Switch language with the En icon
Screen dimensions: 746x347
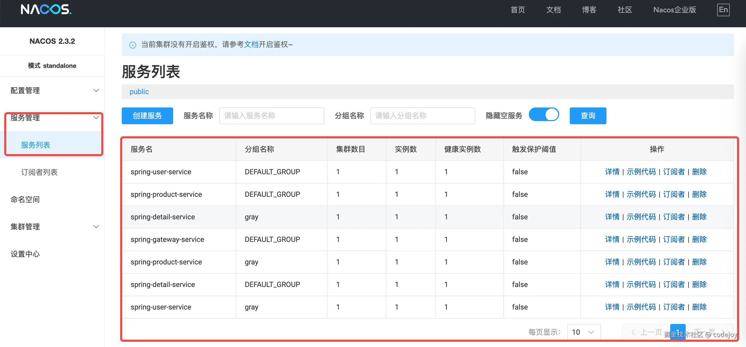[723, 10]
